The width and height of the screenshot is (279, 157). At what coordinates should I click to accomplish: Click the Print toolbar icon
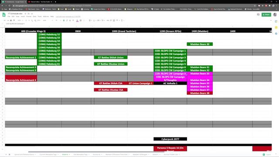[11, 20]
